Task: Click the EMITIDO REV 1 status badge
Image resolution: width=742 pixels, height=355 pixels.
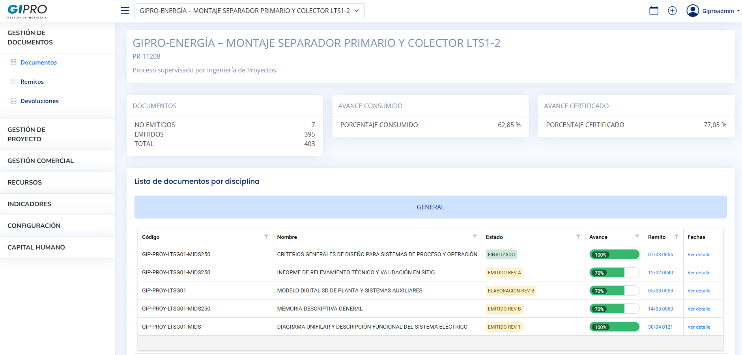Action: 504,327
